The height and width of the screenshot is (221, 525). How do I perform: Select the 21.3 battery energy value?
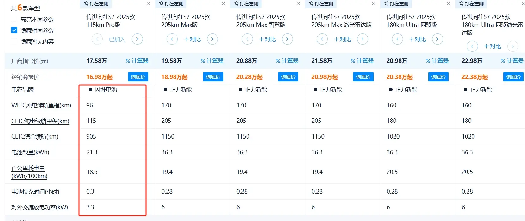(x=92, y=152)
